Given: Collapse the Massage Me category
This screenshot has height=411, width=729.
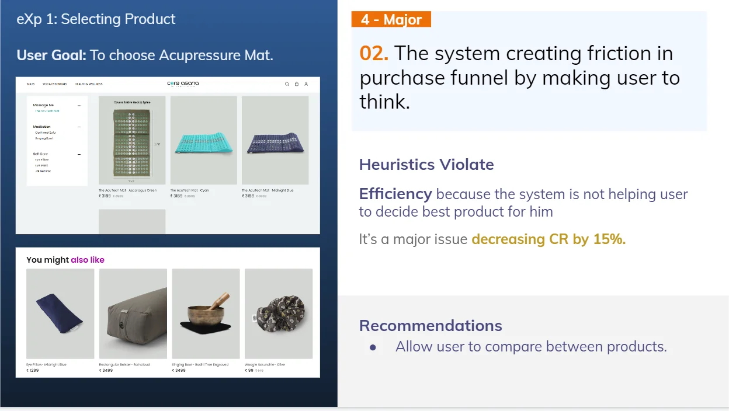Looking at the screenshot, I should [x=79, y=105].
